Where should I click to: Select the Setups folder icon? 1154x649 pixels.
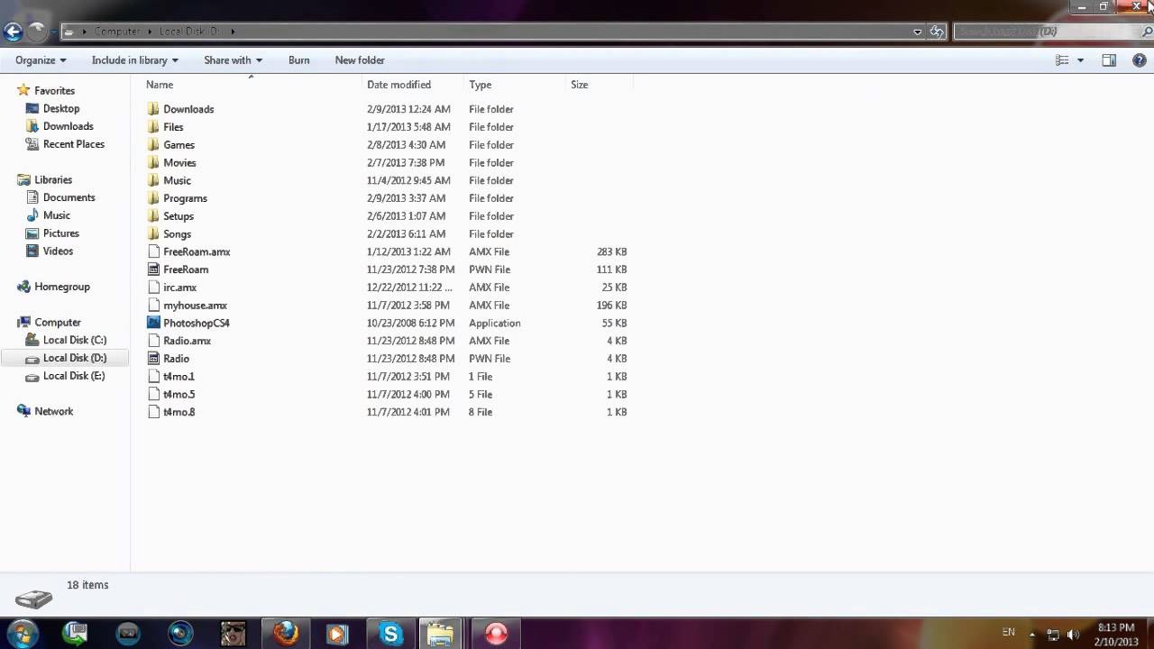153,216
